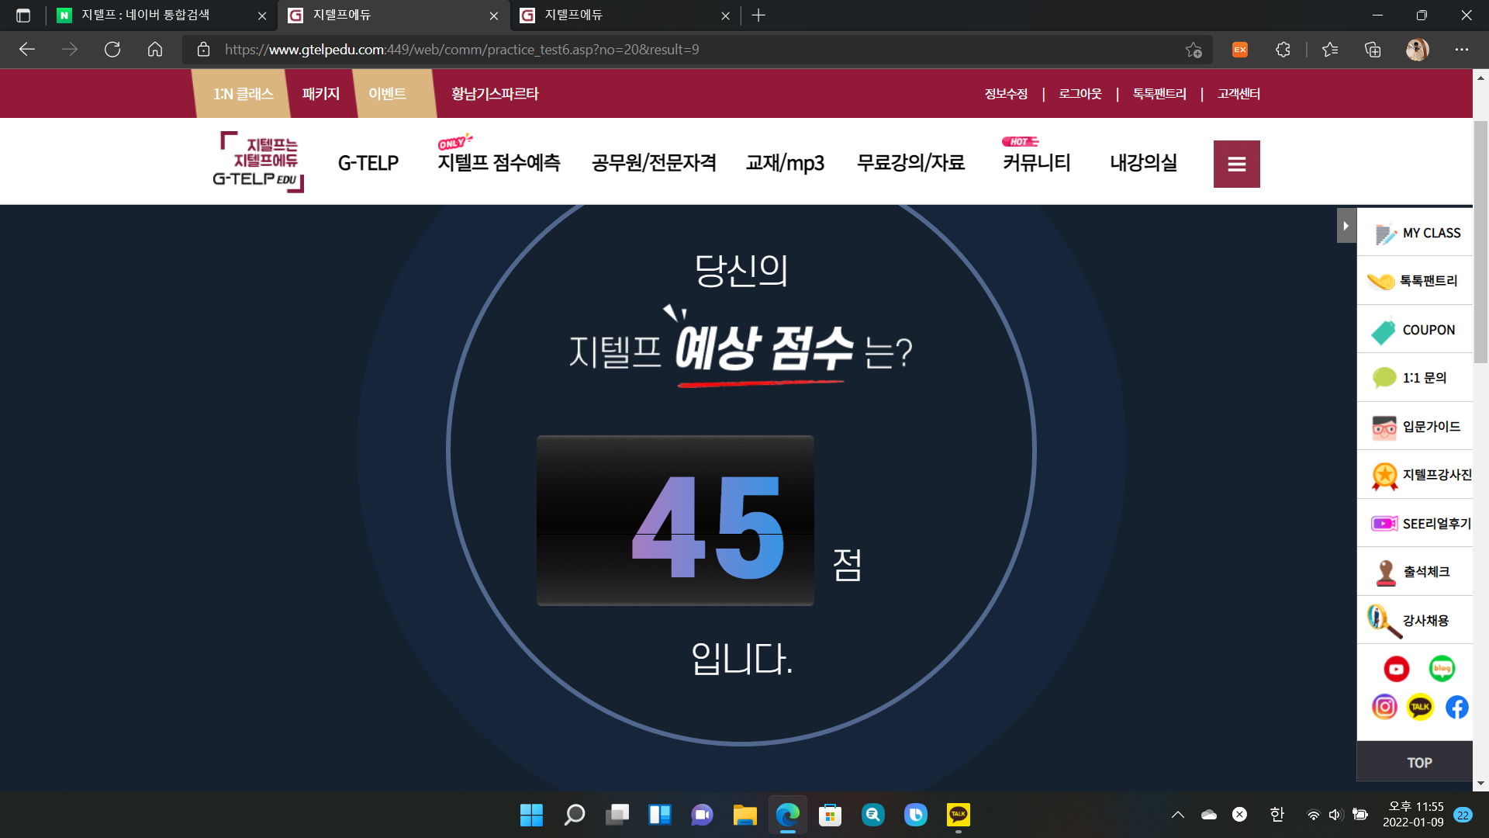The height and width of the screenshot is (838, 1489).
Task: Open the 이벤트 tab
Action: tap(387, 94)
